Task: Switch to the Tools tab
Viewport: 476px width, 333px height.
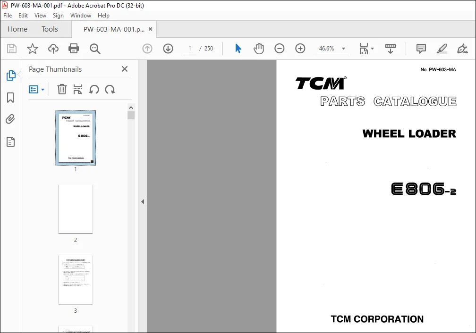Action: (50, 29)
